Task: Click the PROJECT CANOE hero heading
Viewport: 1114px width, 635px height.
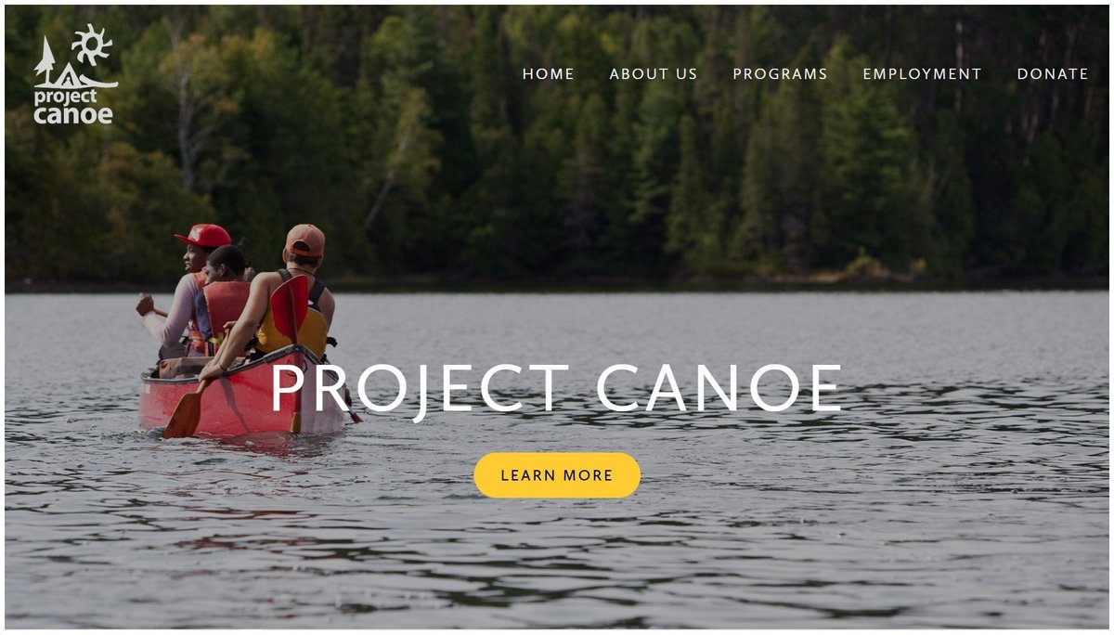Action: [x=556, y=388]
